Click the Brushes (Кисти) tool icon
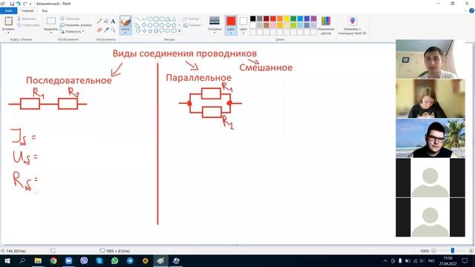Viewport: 475px width, 267px height. pos(125,22)
